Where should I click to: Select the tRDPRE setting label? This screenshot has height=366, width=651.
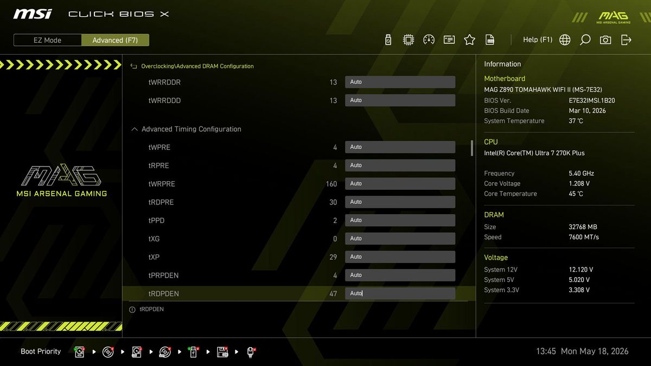(161, 203)
